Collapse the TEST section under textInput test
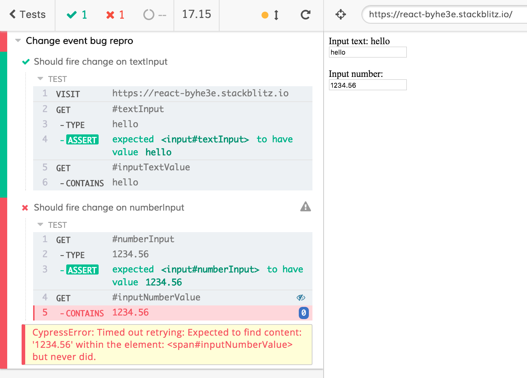 click(40, 79)
